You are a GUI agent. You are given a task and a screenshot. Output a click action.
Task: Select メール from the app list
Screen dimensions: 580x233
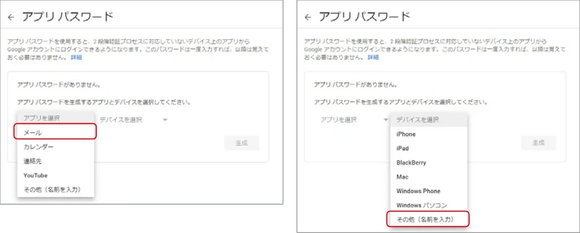56,132
